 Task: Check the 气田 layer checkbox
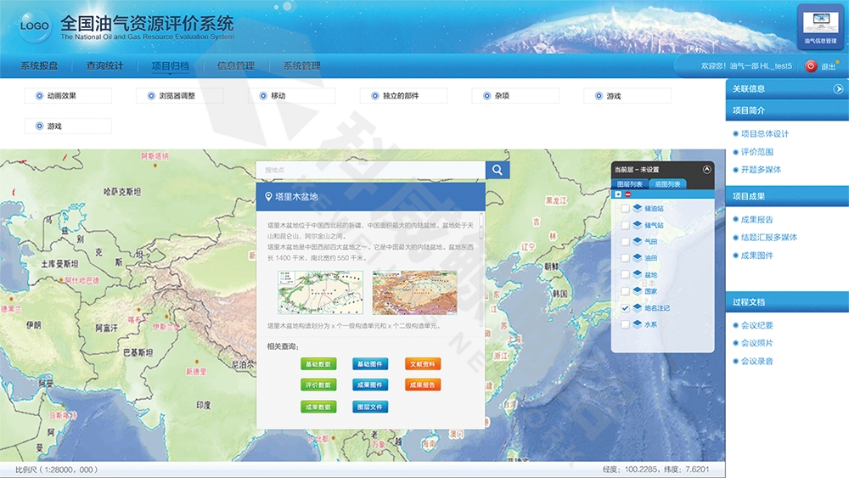pyautogui.click(x=625, y=241)
